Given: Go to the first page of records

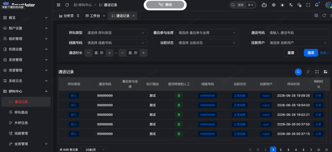Looking at the screenshot, I should click(x=250, y=150).
